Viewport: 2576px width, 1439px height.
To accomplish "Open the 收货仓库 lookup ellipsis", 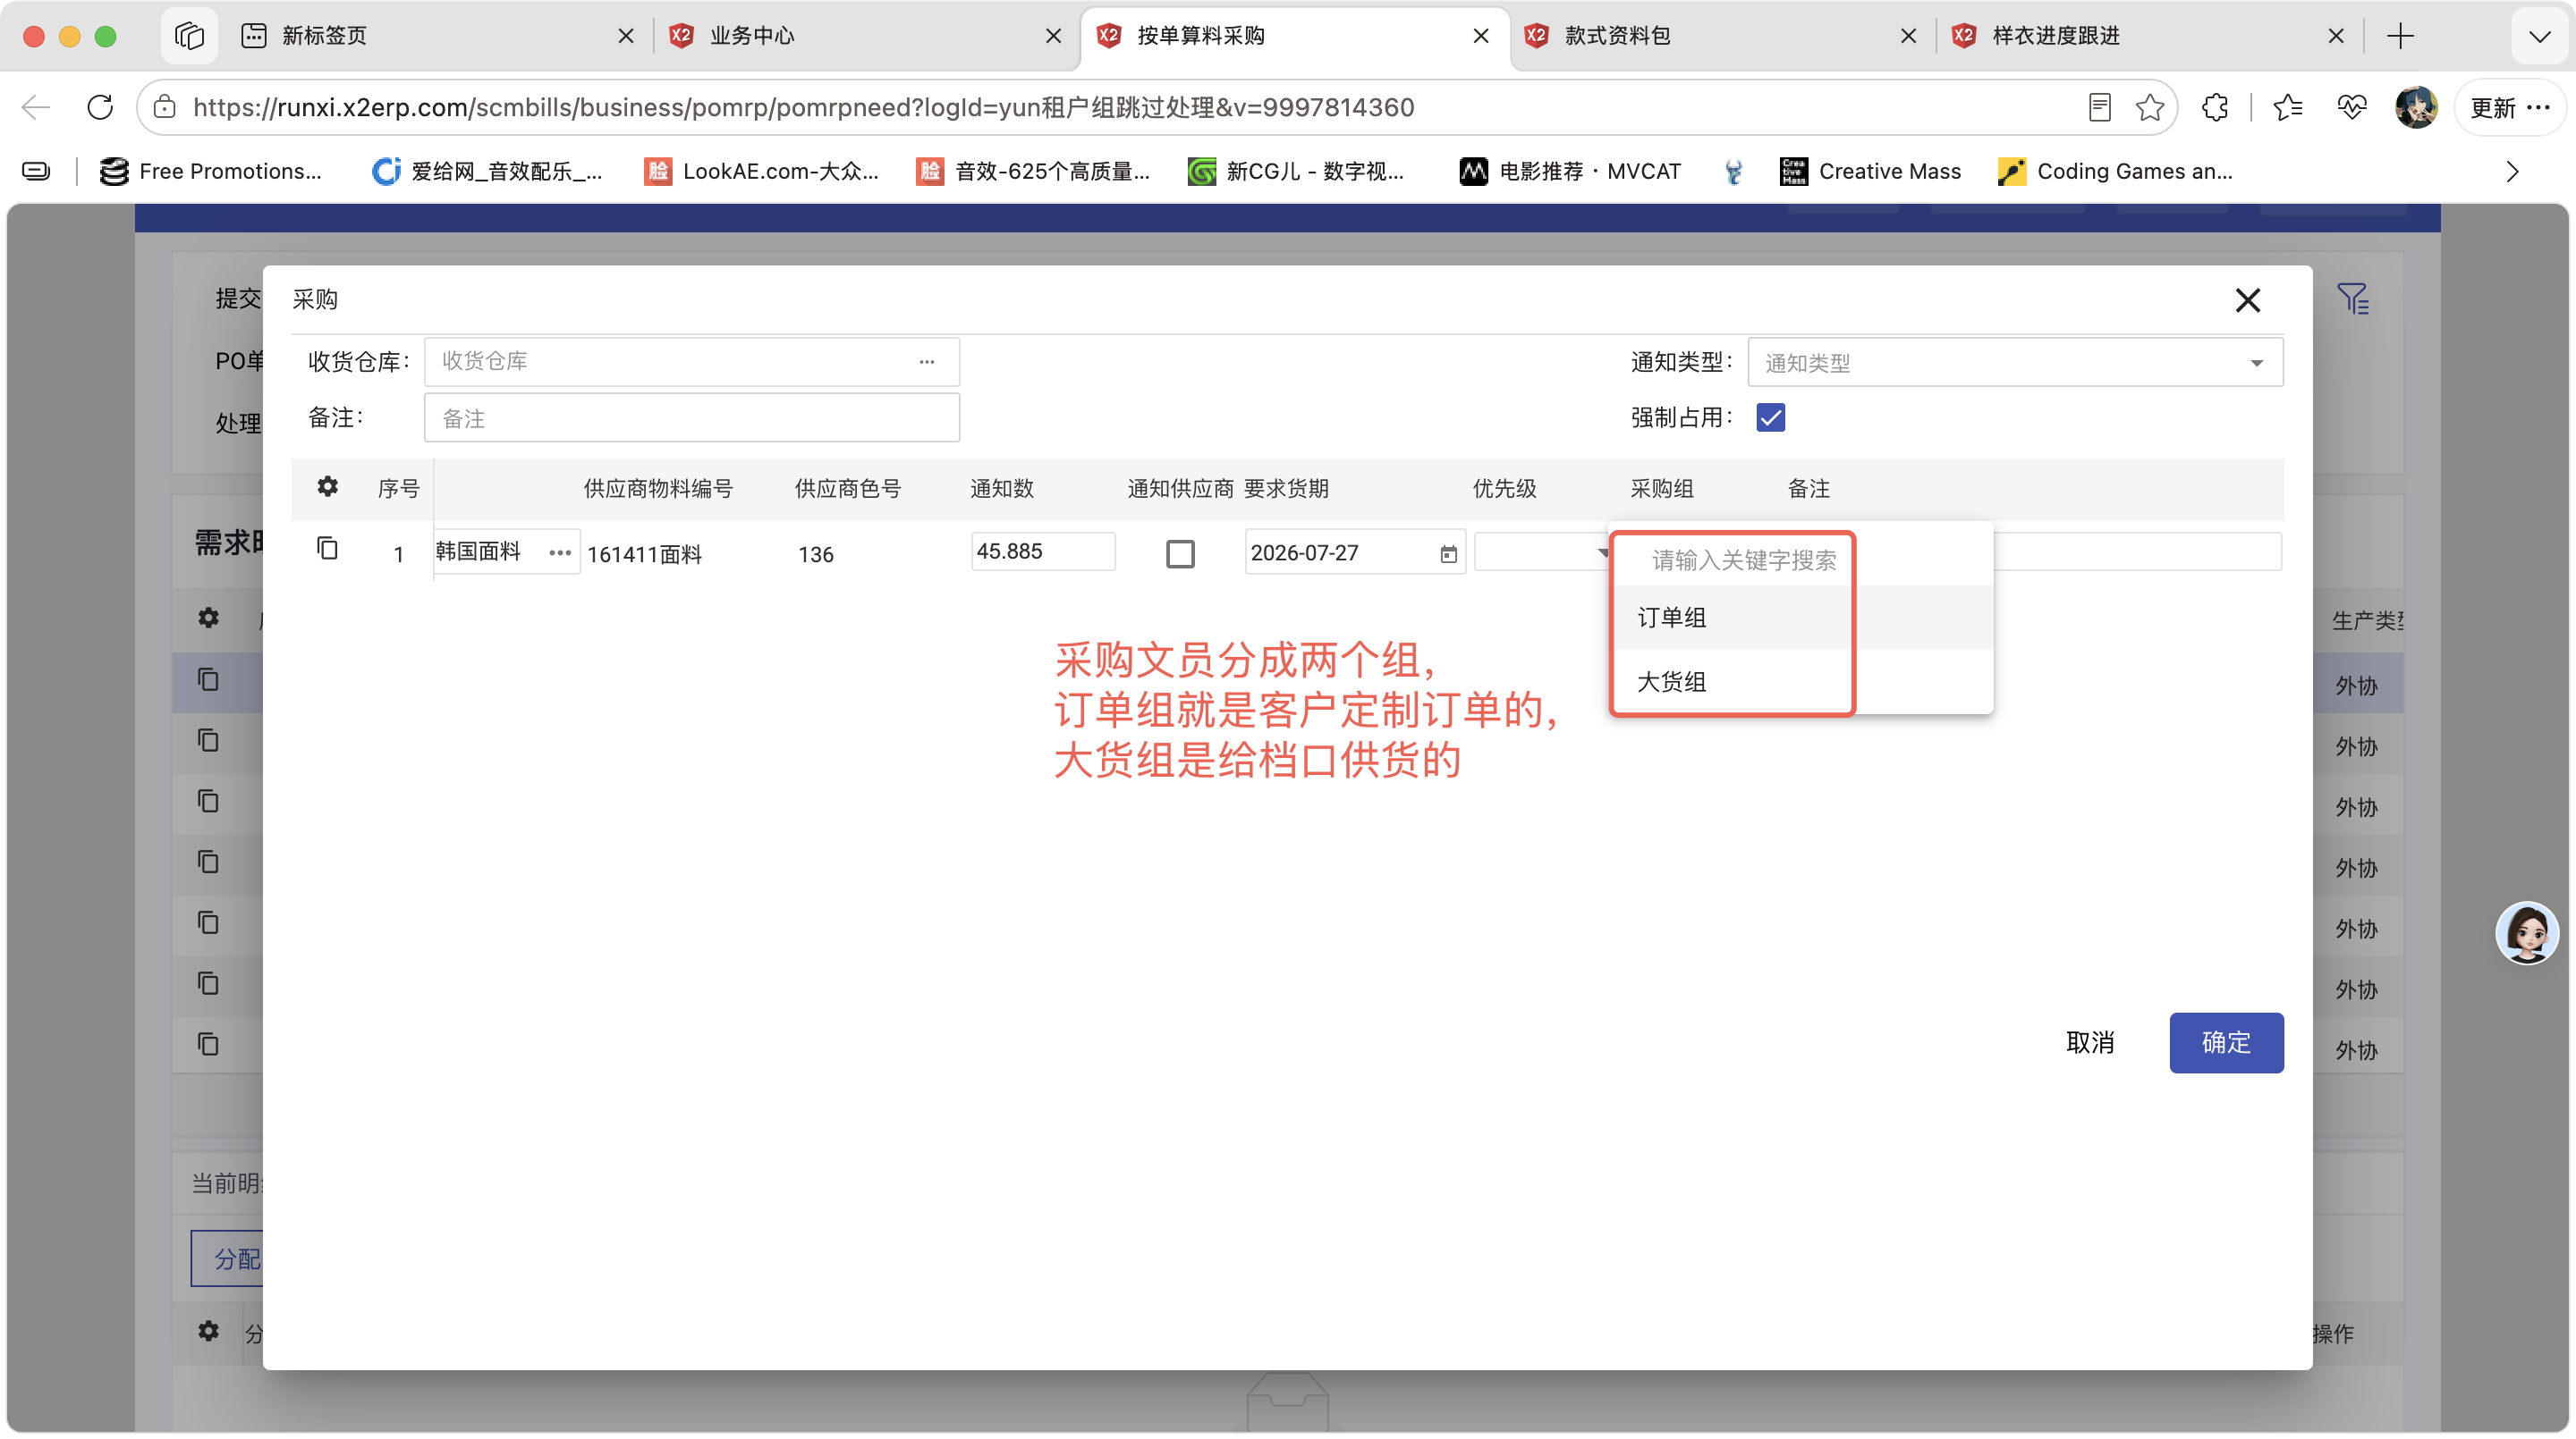I will click(927, 362).
